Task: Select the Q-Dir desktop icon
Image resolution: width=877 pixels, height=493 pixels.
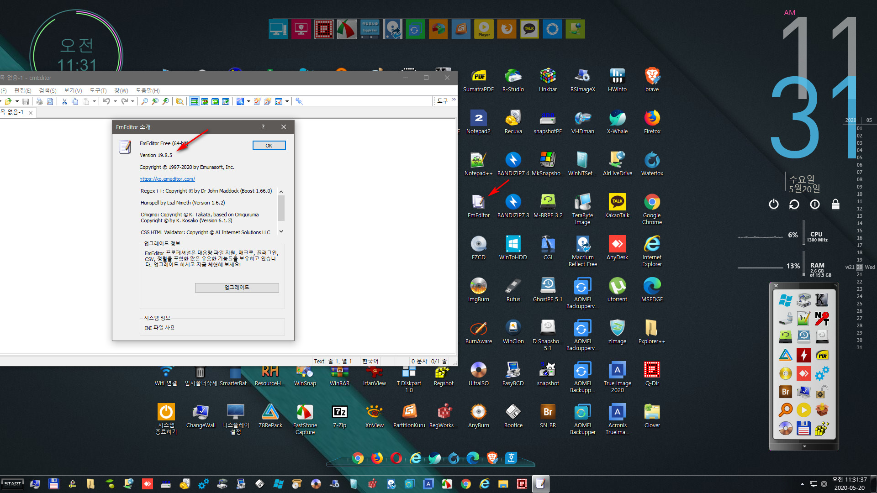Action: point(652,374)
